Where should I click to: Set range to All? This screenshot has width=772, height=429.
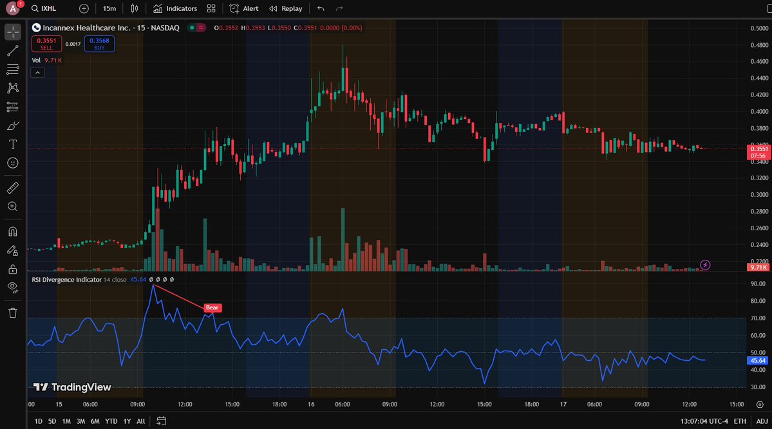141,421
